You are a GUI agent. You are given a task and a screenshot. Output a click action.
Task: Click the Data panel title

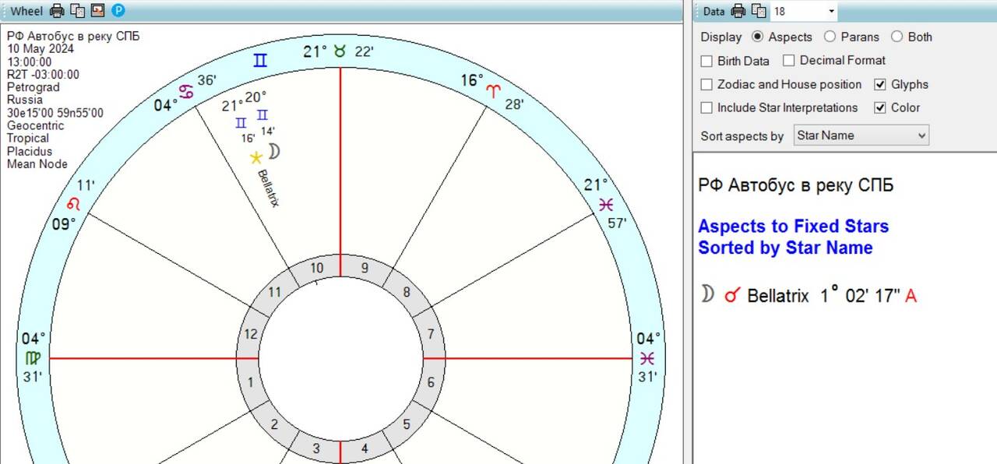pyautogui.click(x=713, y=11)
